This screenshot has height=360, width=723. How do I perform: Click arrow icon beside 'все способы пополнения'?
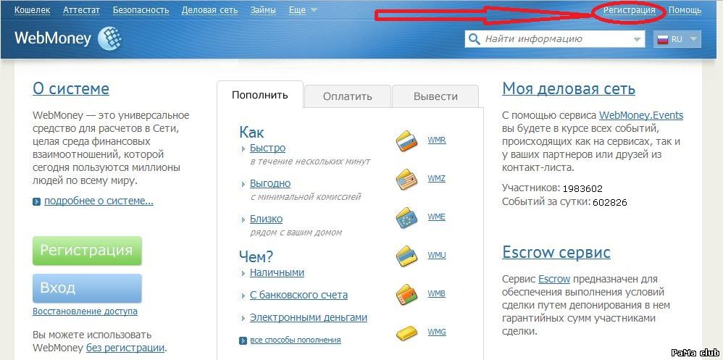point(243,340)
